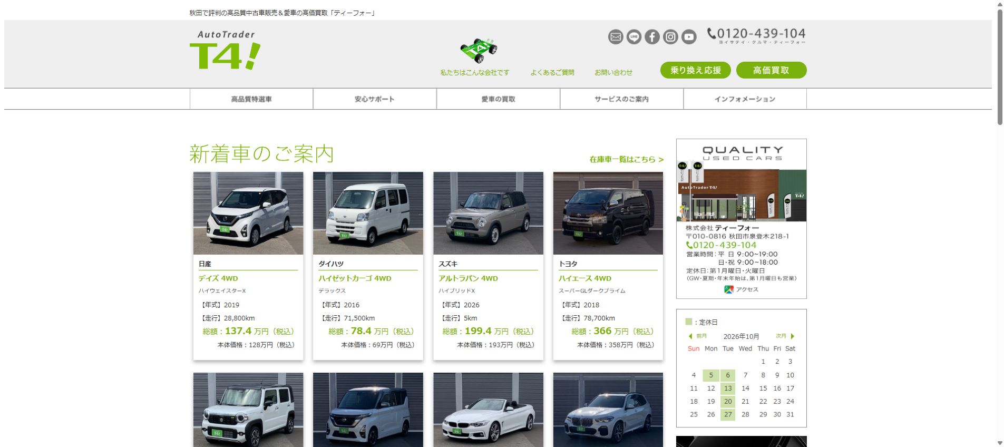Open 安心サポート menu

[x=375, y=99]
